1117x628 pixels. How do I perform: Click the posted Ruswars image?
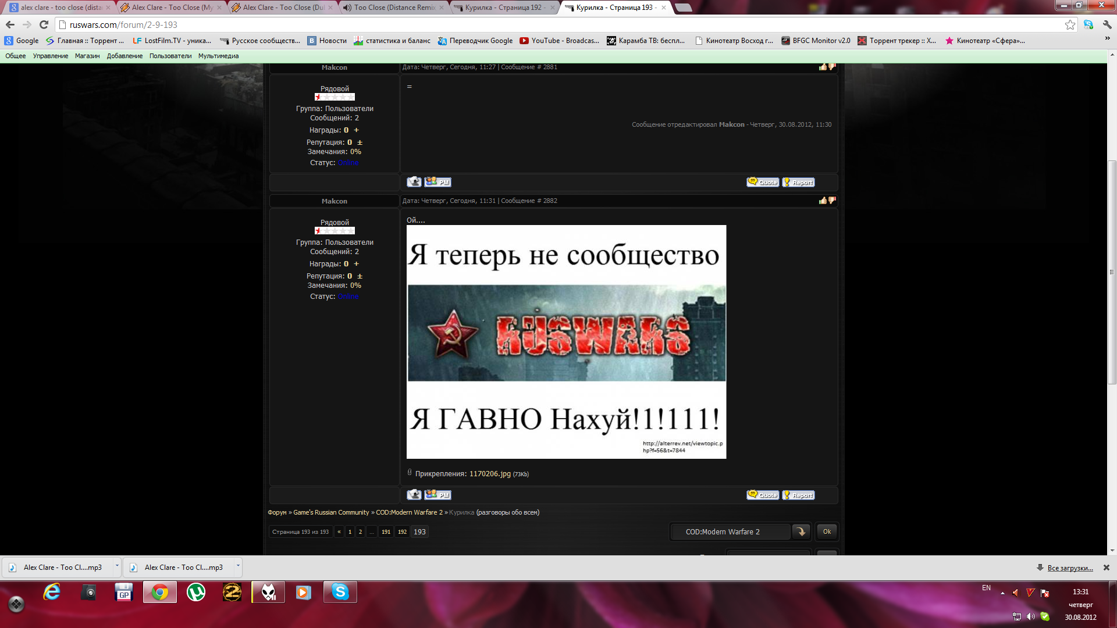[x=566, y=342]
